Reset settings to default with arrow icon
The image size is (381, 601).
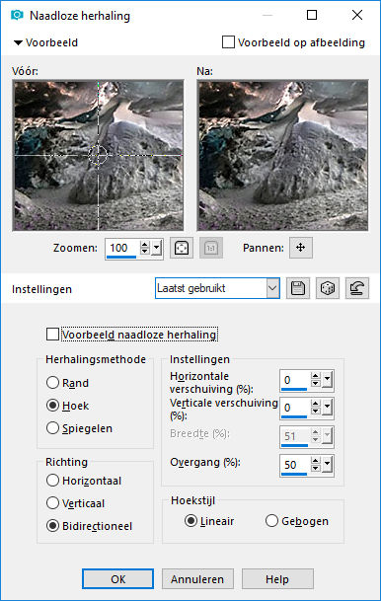click(357, 288)
